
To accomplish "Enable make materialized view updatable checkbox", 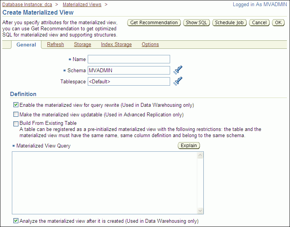I will click(x=16, y=114).
